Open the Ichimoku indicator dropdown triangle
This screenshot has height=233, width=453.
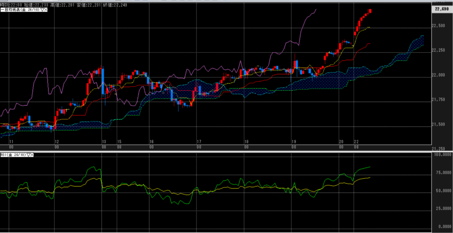[42, 9]
